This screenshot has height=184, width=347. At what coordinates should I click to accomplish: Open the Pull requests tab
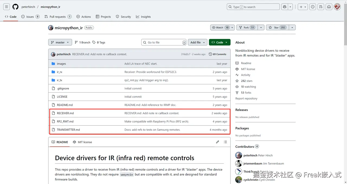58,17
